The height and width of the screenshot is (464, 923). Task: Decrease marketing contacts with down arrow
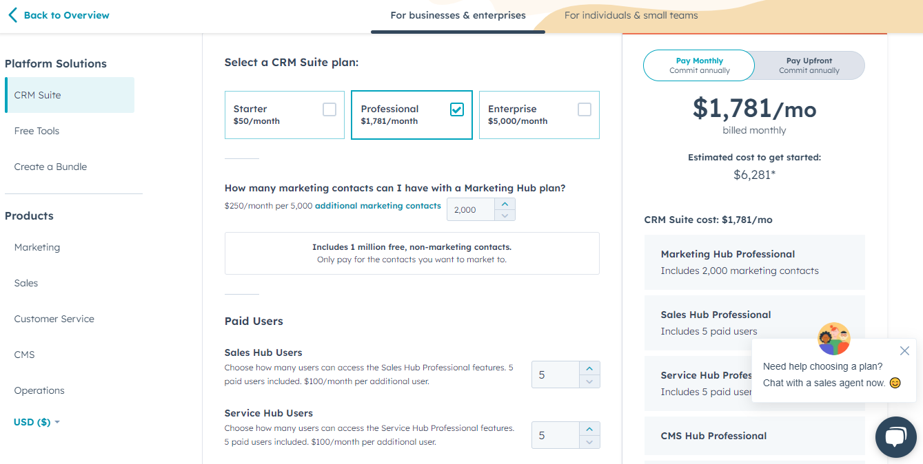tap(505, 215)
